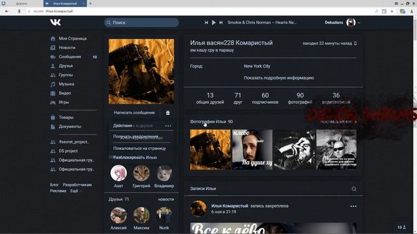Click Илья Комаристый post author name
The height and width of the screenshot is (234, 417).
coord(230,206)
